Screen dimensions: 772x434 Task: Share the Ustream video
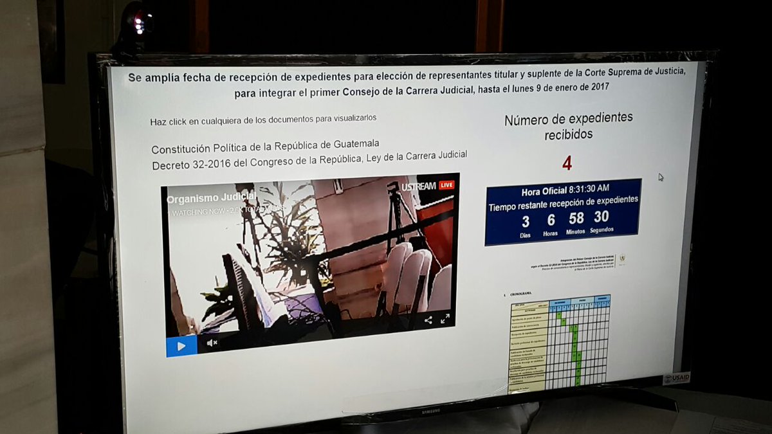(428, 320)
